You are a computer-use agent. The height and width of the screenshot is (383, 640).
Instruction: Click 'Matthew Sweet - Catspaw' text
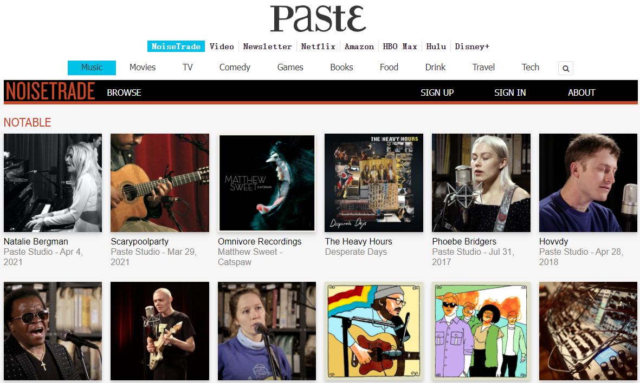pos(250,257)
